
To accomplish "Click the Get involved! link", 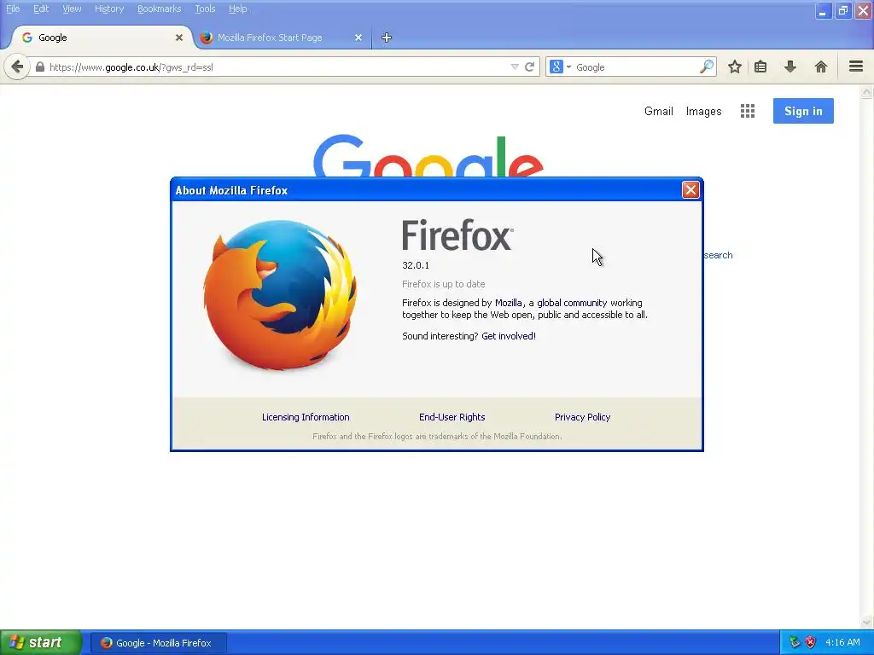I will pyautogui.click(x=509, y=336).
